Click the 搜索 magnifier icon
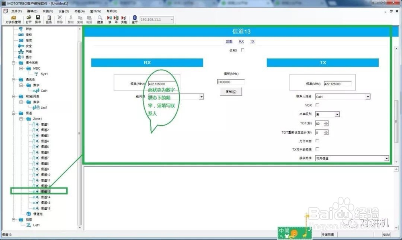This screenshot has width=402, height=240. 100,19
